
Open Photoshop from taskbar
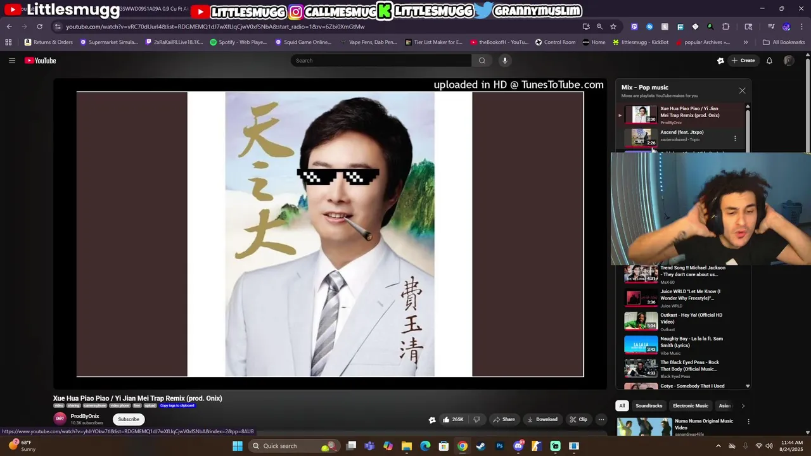point(500,446)
